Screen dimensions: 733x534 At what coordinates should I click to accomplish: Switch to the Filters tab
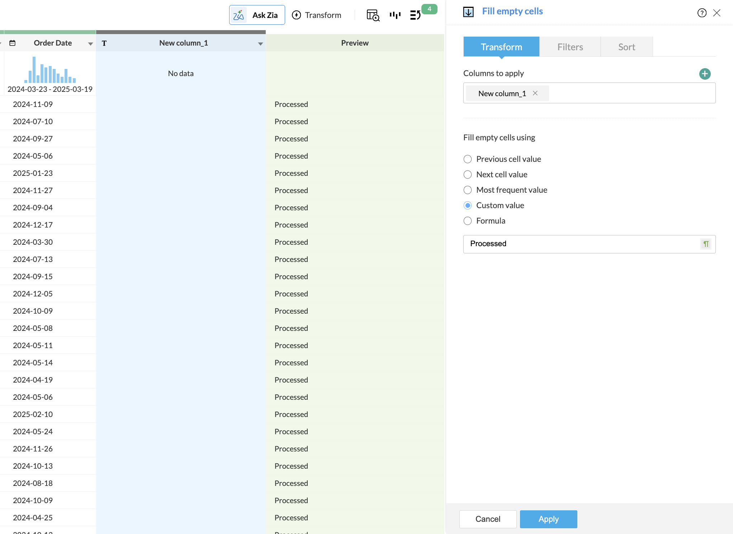(570, 47)
